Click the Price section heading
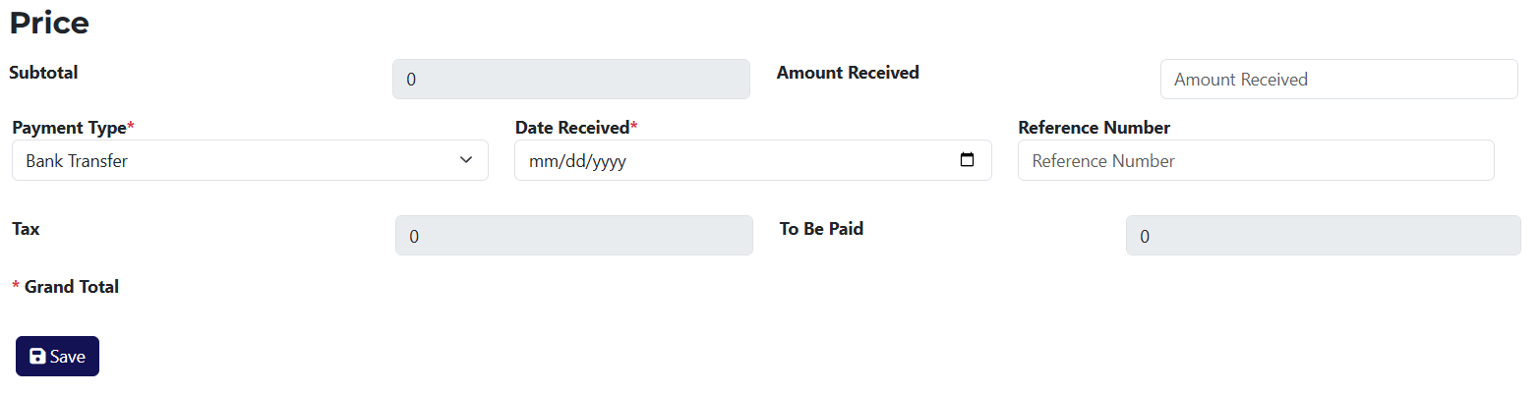This screenshot has width=1540, height=395. (49, 23)
